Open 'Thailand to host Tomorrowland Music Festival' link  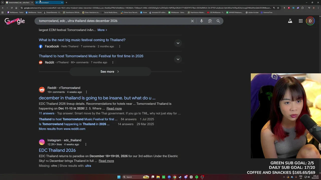pyautogui.click(x=91, y=56)
